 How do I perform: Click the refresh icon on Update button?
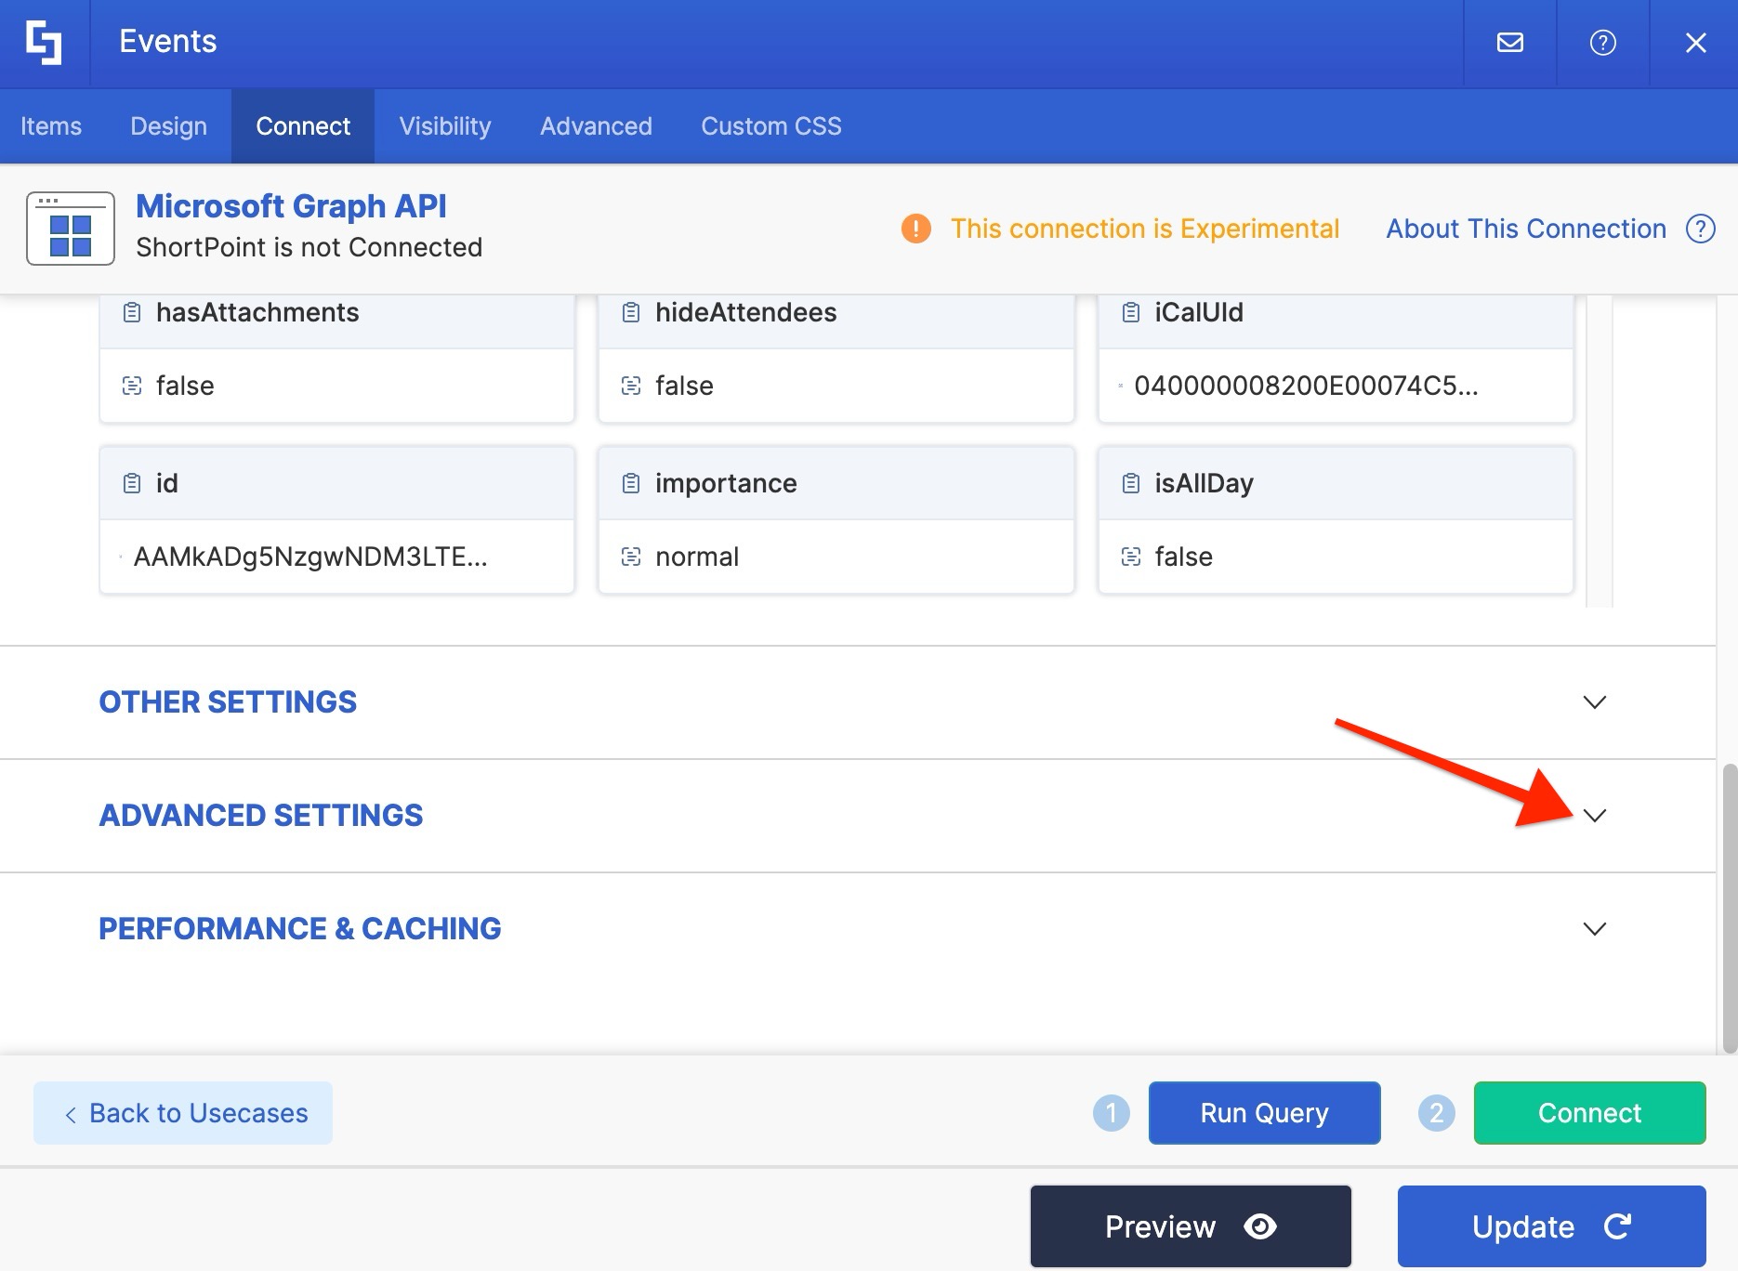tap(1617, 1226)
